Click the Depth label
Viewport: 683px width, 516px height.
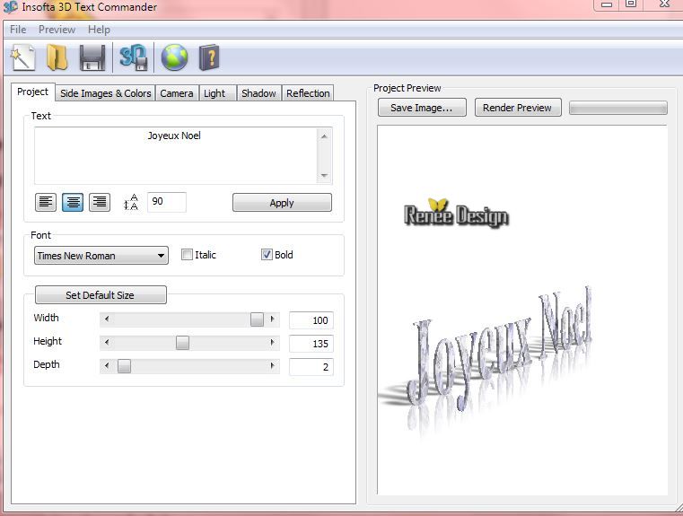tap(46, 364)
